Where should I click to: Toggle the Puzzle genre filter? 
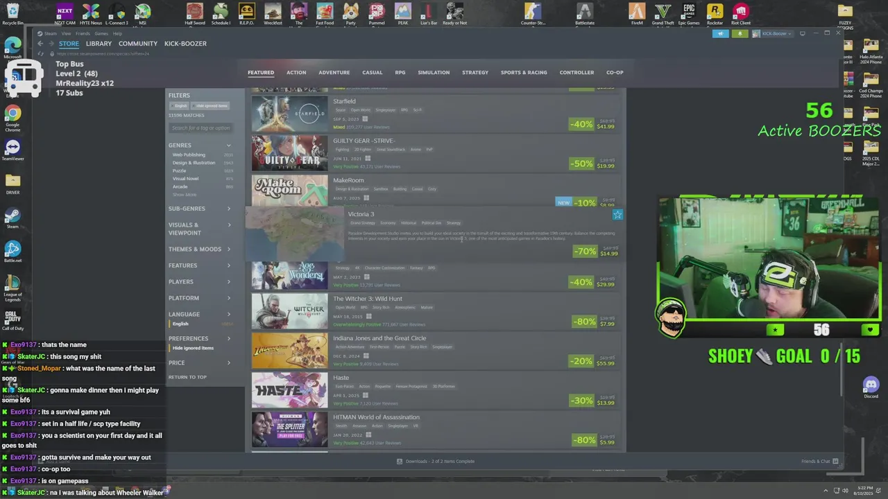[179, 170]
